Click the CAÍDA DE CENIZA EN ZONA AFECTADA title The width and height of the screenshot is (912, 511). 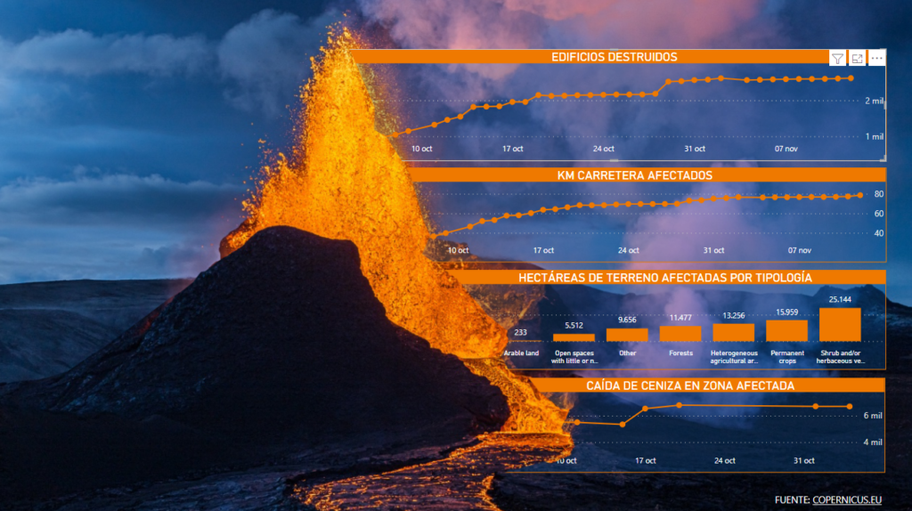pos(690,385)
